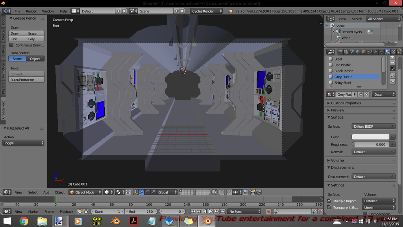Click the Poly button

point(35,39)
